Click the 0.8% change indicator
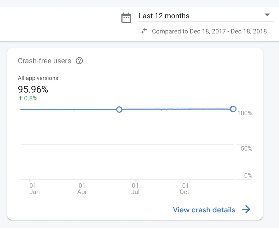This screenshot has width=279, height=228. 31,99
